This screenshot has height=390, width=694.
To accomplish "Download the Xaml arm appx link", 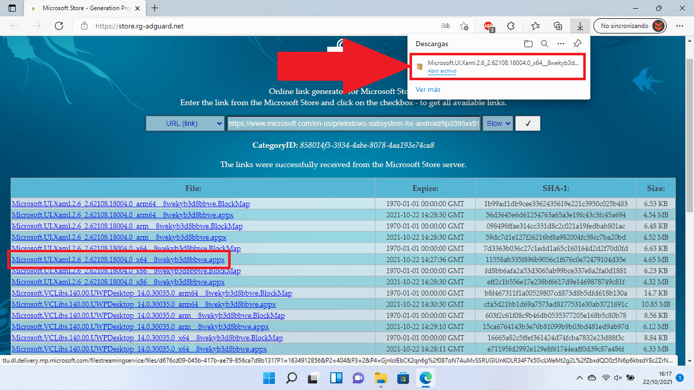I will 119,237.
